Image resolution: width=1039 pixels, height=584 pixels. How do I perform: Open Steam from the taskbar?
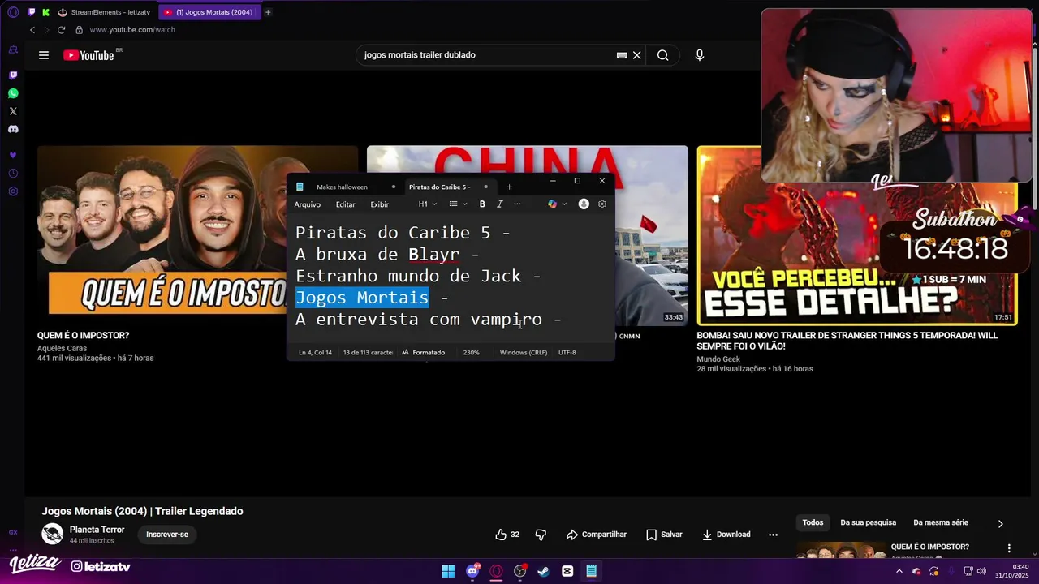pos(544,571)
